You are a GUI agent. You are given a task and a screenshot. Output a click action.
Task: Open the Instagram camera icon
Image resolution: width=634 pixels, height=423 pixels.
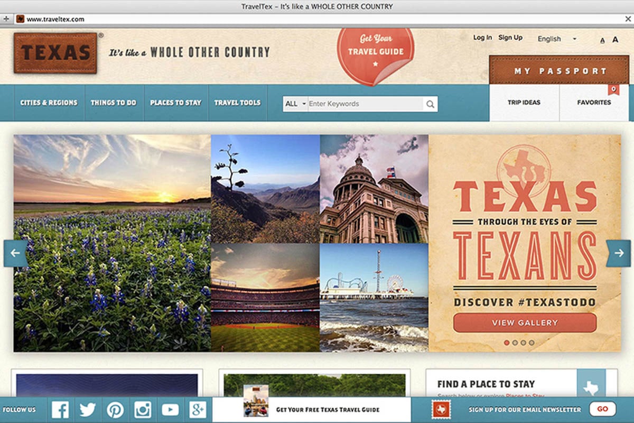tap(143, 410)
